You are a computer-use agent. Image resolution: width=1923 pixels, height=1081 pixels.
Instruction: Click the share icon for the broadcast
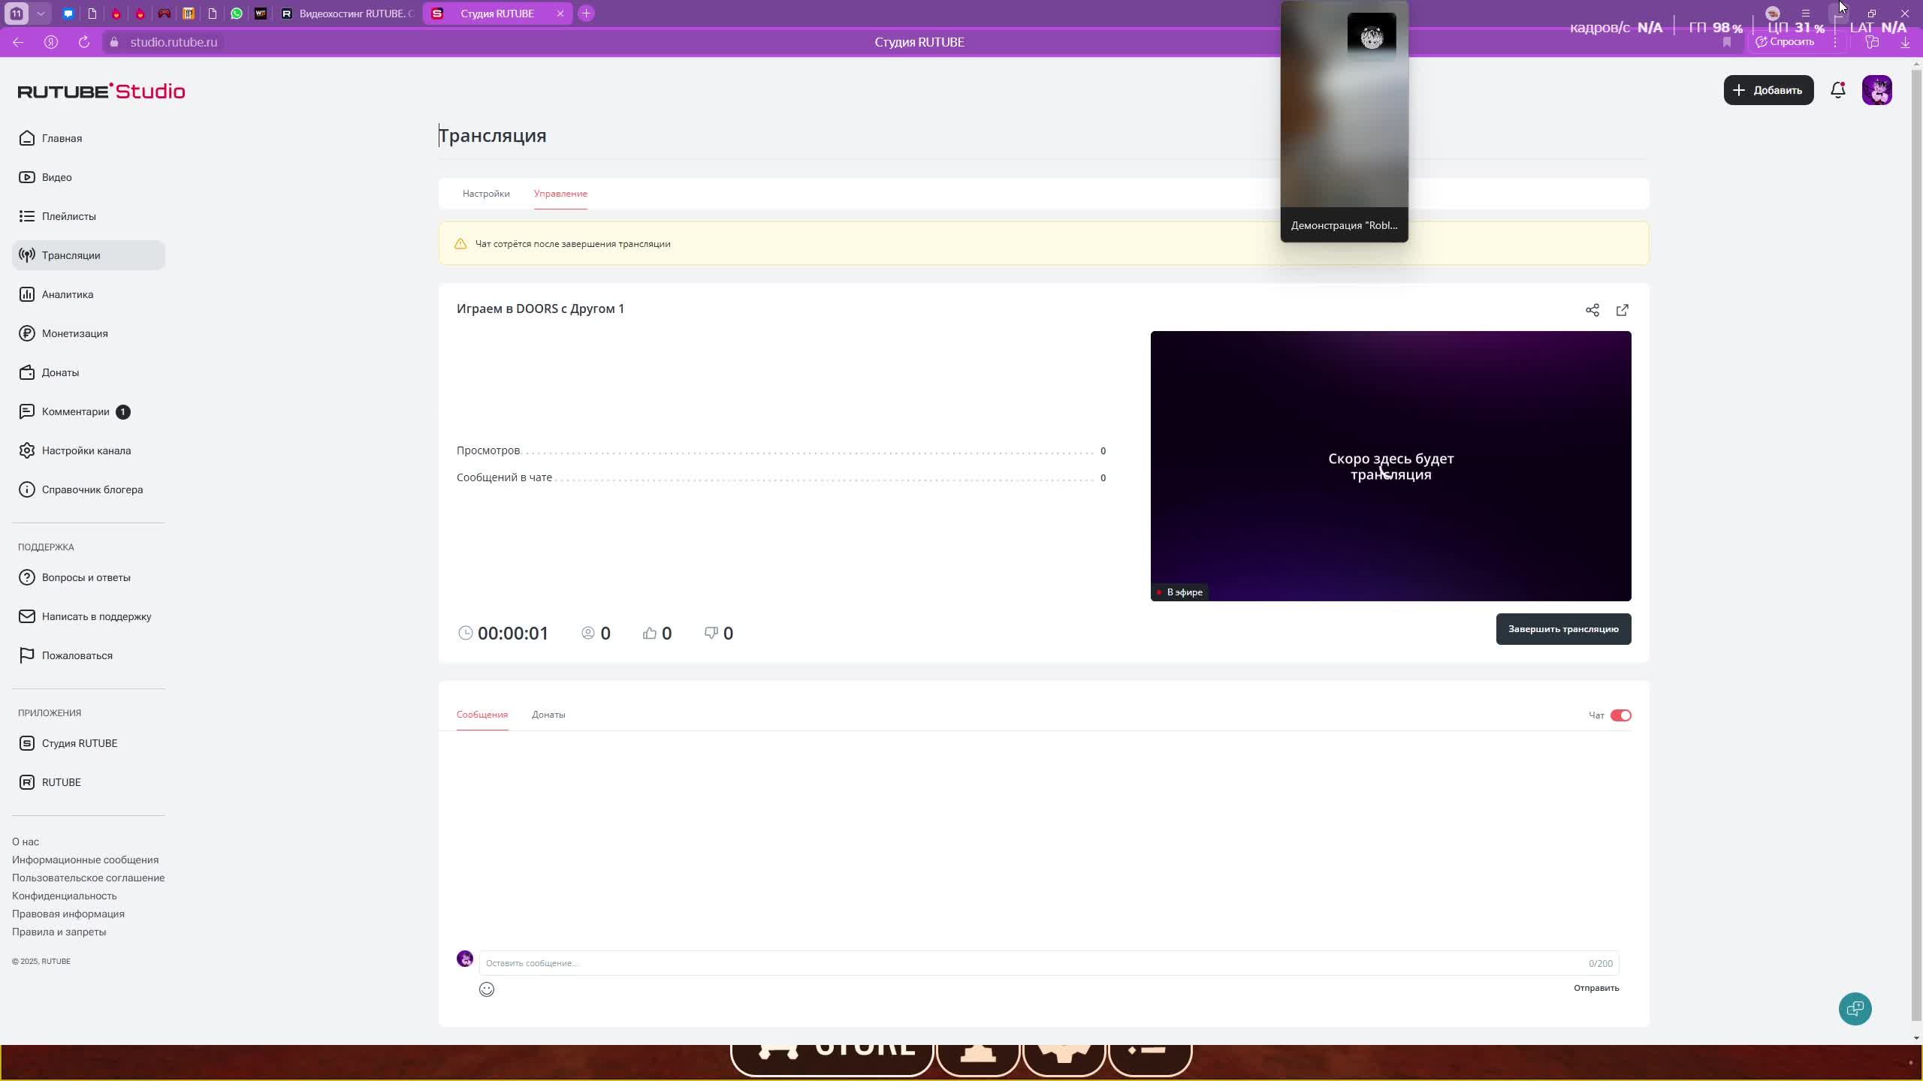point(1592,310)
